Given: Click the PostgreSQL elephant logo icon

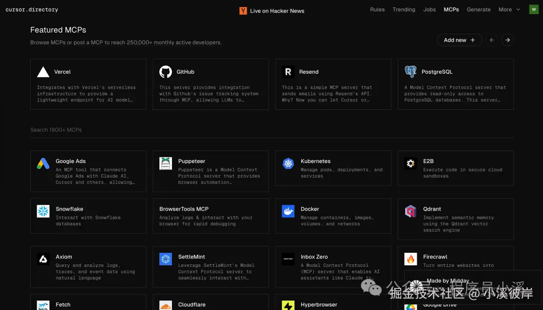Looking at the screenshot, I should (x=410, y=72).
